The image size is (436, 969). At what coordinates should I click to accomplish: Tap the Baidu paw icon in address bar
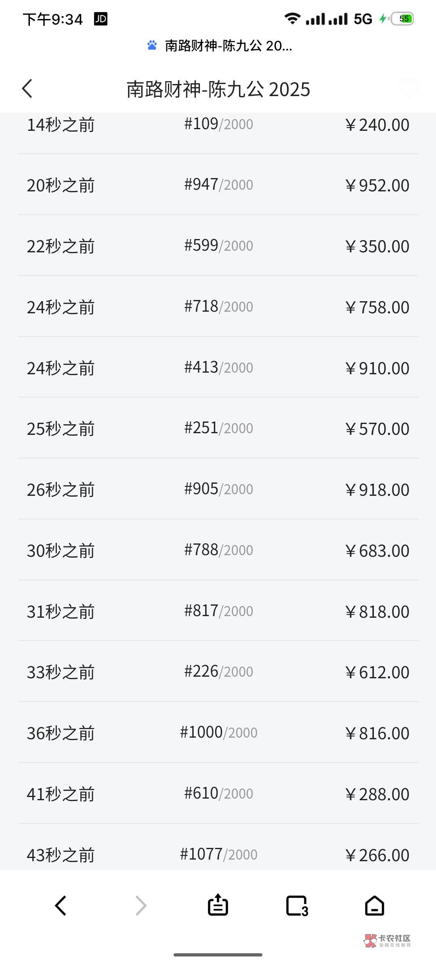152,46
